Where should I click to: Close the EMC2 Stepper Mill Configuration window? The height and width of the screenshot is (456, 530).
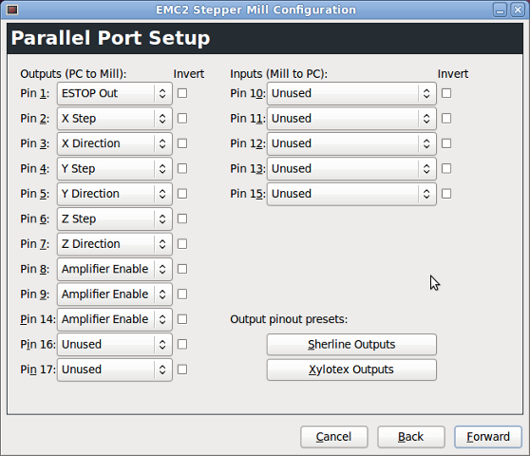[x=518, y=9]
